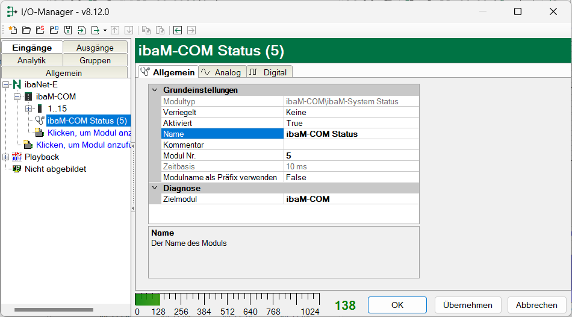The width and height of the screenshot is (572, 317).
Task: Click the folder icon with blue B
Action: 54,30
